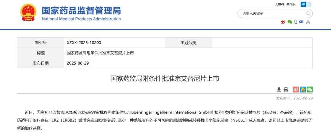Click the 发布时间：2025-08-29 text
This screenshot has width=331, height=134.
click(x=294, y=99)
